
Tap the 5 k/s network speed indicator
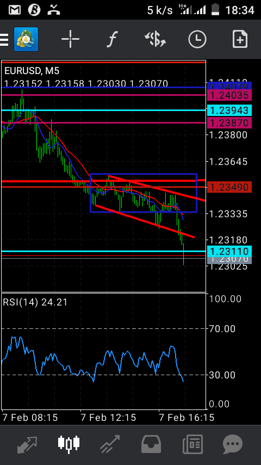(x=160, y=10)
